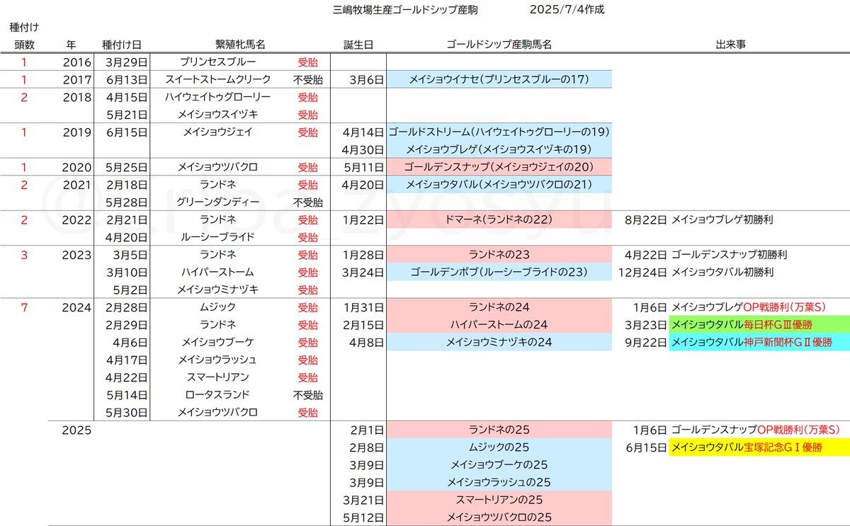Screen dimensions: 850x526
Task: Click the cell ゴールデンボブ(ルーシーブライドの23)
Action: click(499, 273)
